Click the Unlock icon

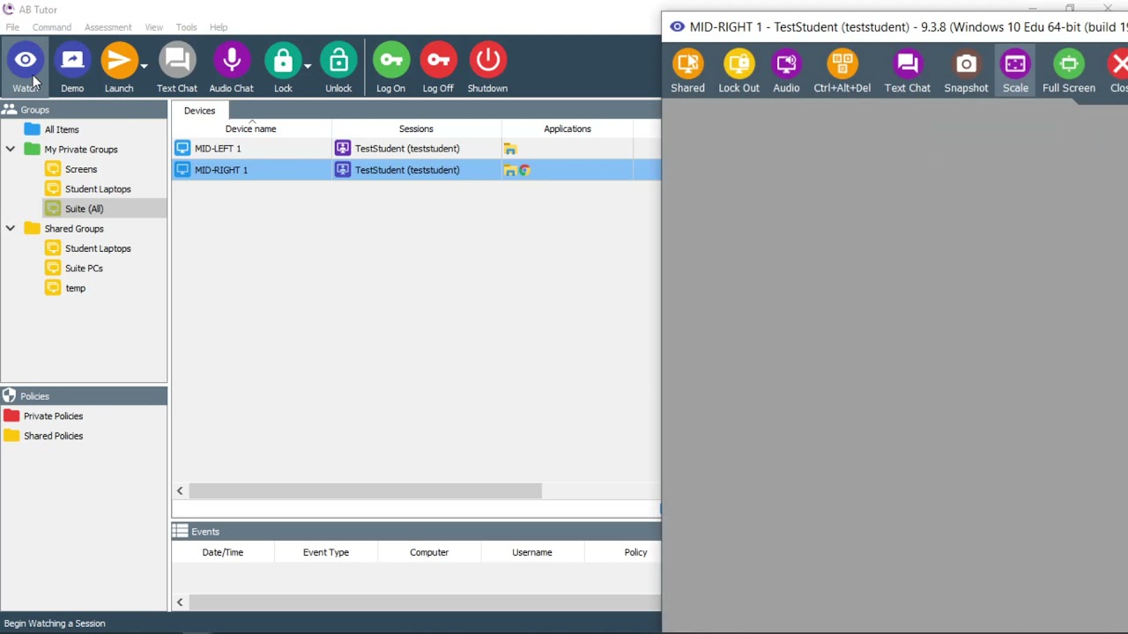[338, 60]
